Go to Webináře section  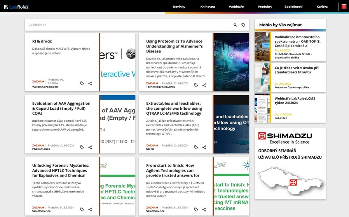(236, 7)
